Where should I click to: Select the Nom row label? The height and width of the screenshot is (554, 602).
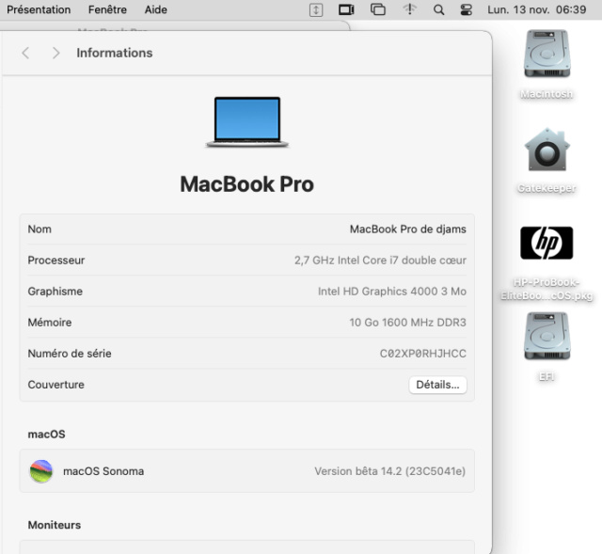click(x=40, y=230)
